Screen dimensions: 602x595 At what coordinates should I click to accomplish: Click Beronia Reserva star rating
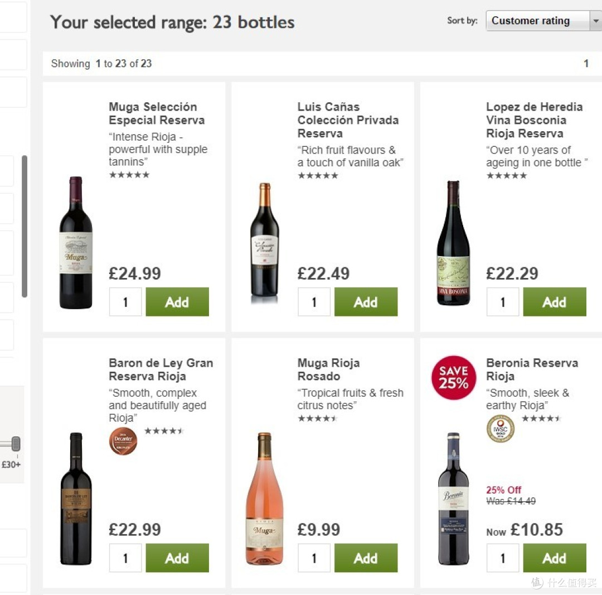(541, 419)
